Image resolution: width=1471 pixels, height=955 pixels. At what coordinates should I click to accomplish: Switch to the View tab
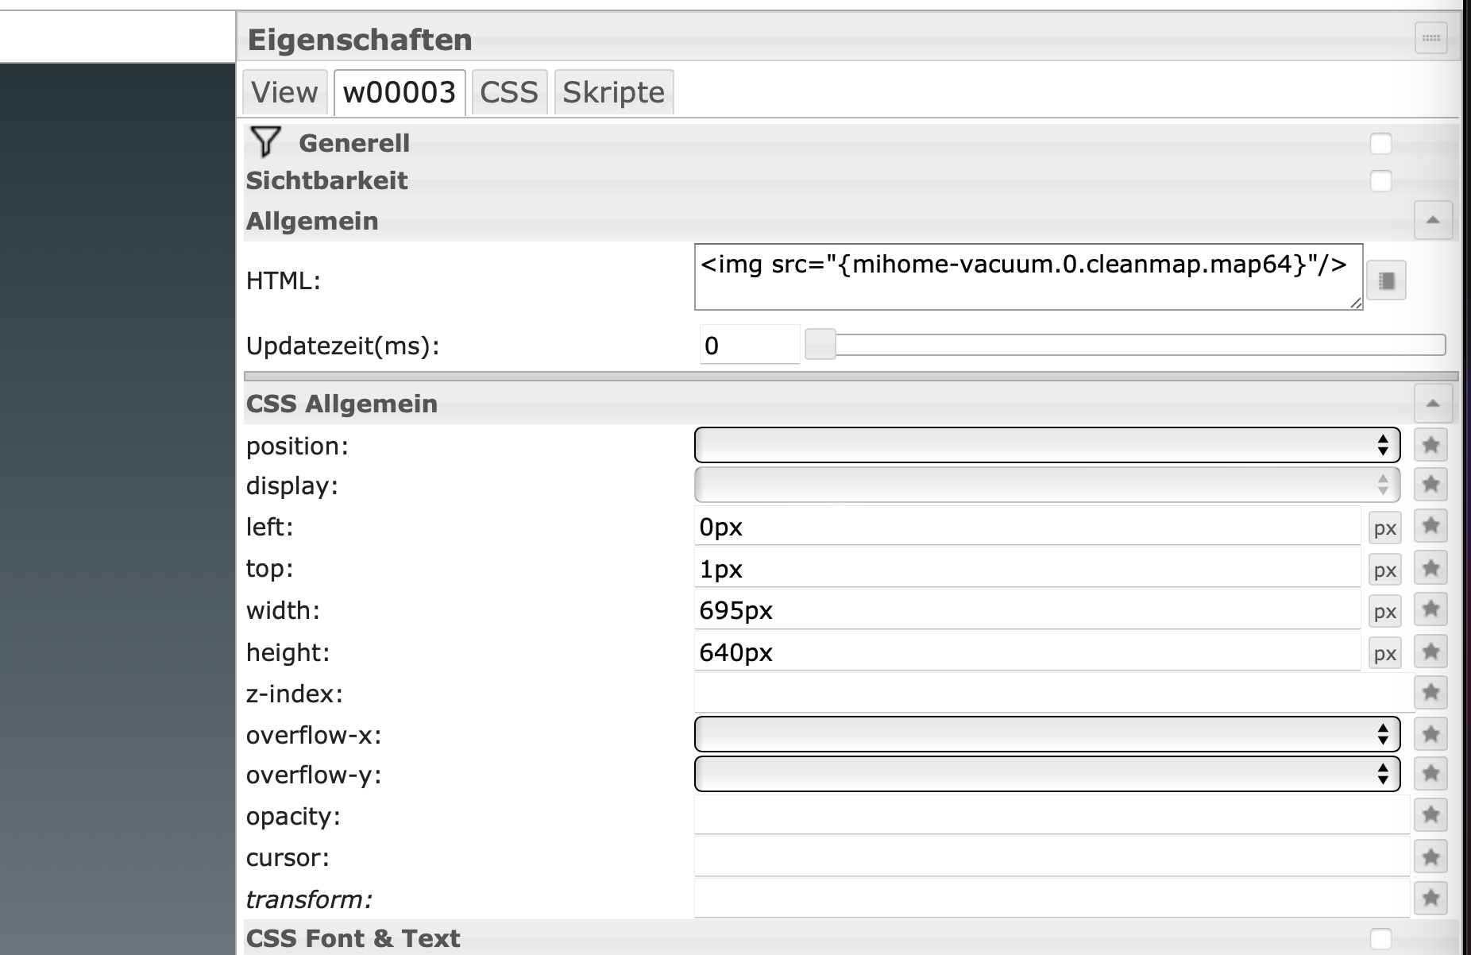[284, 92]
